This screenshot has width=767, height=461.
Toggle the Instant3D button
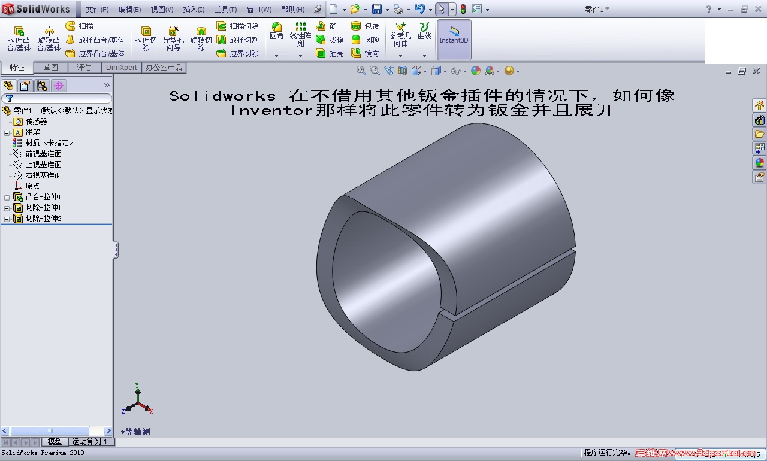point(454,40)
